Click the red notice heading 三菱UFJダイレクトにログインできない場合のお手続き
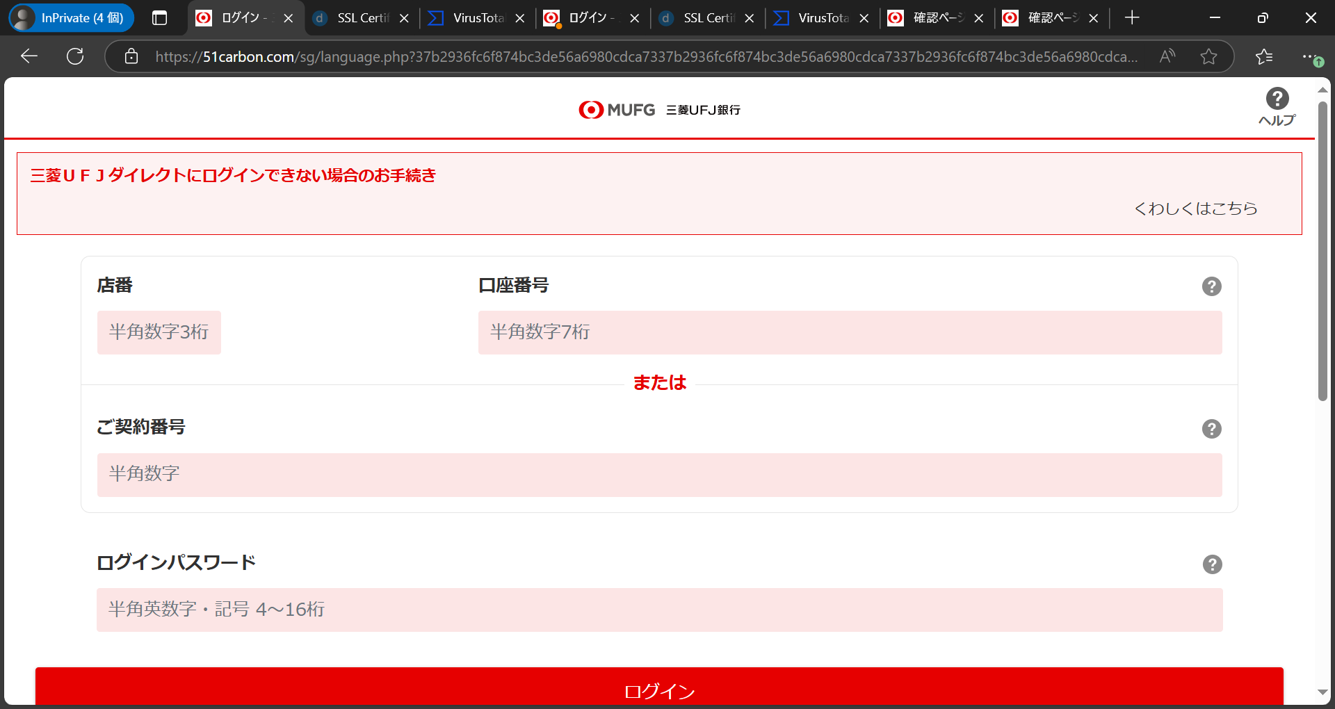Image resolution: width=1335 pixels, height=709 pixels. click(233, 175)
